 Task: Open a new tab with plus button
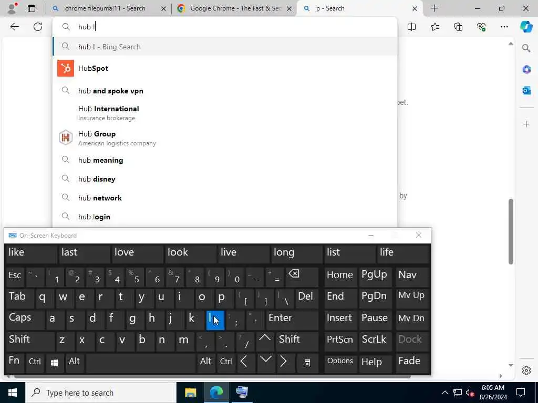(x=434, y=8)
